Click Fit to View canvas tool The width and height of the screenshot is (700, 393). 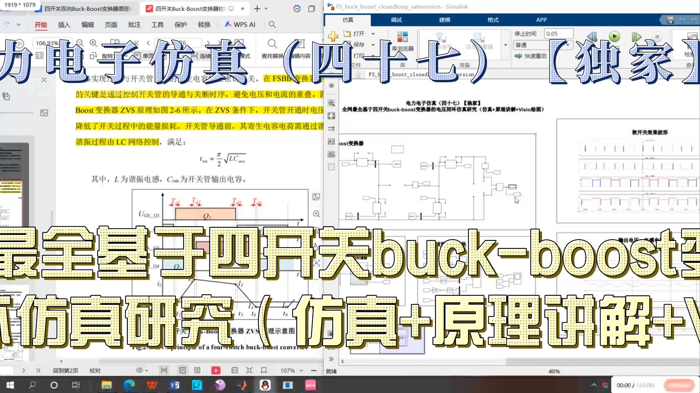click(331, 116)
